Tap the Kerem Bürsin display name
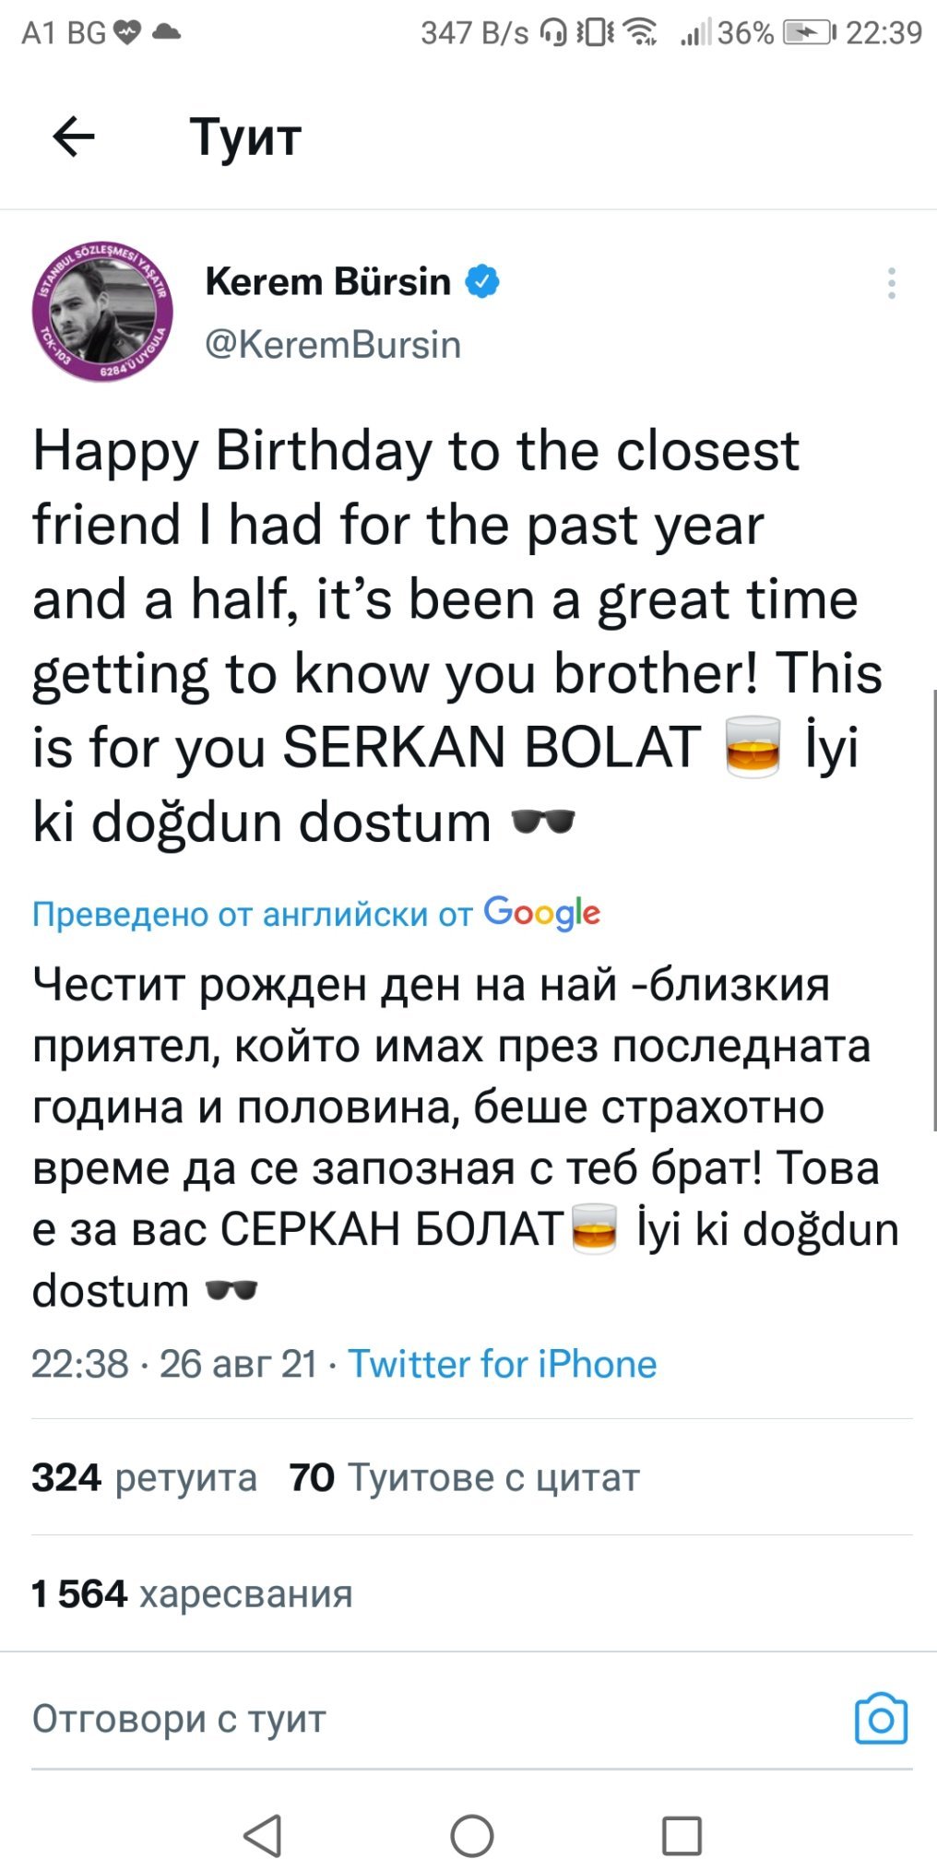 [x=327, y=281]
